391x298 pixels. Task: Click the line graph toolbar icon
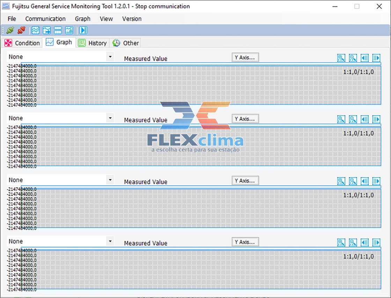[x=35, y=30]
